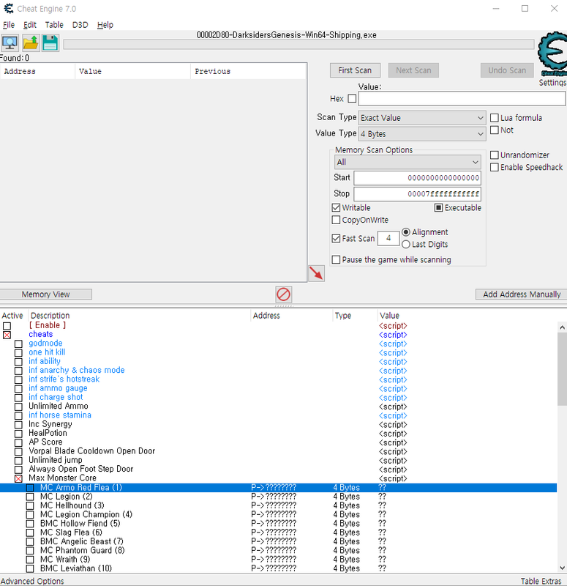This screenshot has width=567, height=586.
Task: Check Pause the game while scanning
Action: click(x=336, y=260)
